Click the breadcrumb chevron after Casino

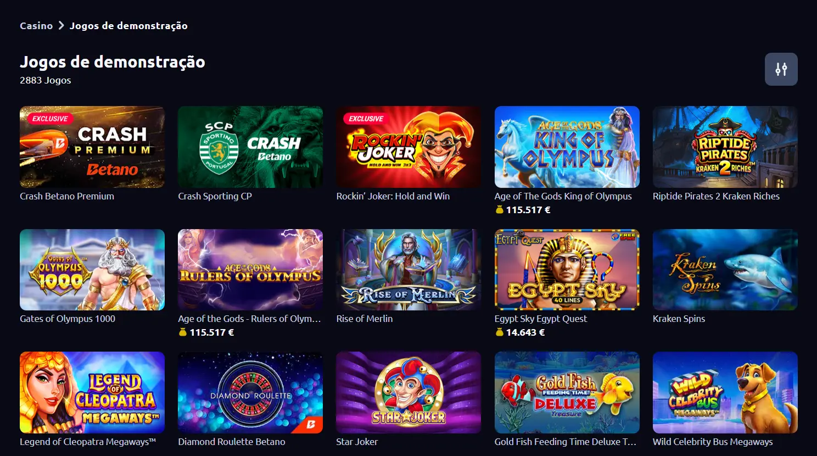tap(61, 26)
